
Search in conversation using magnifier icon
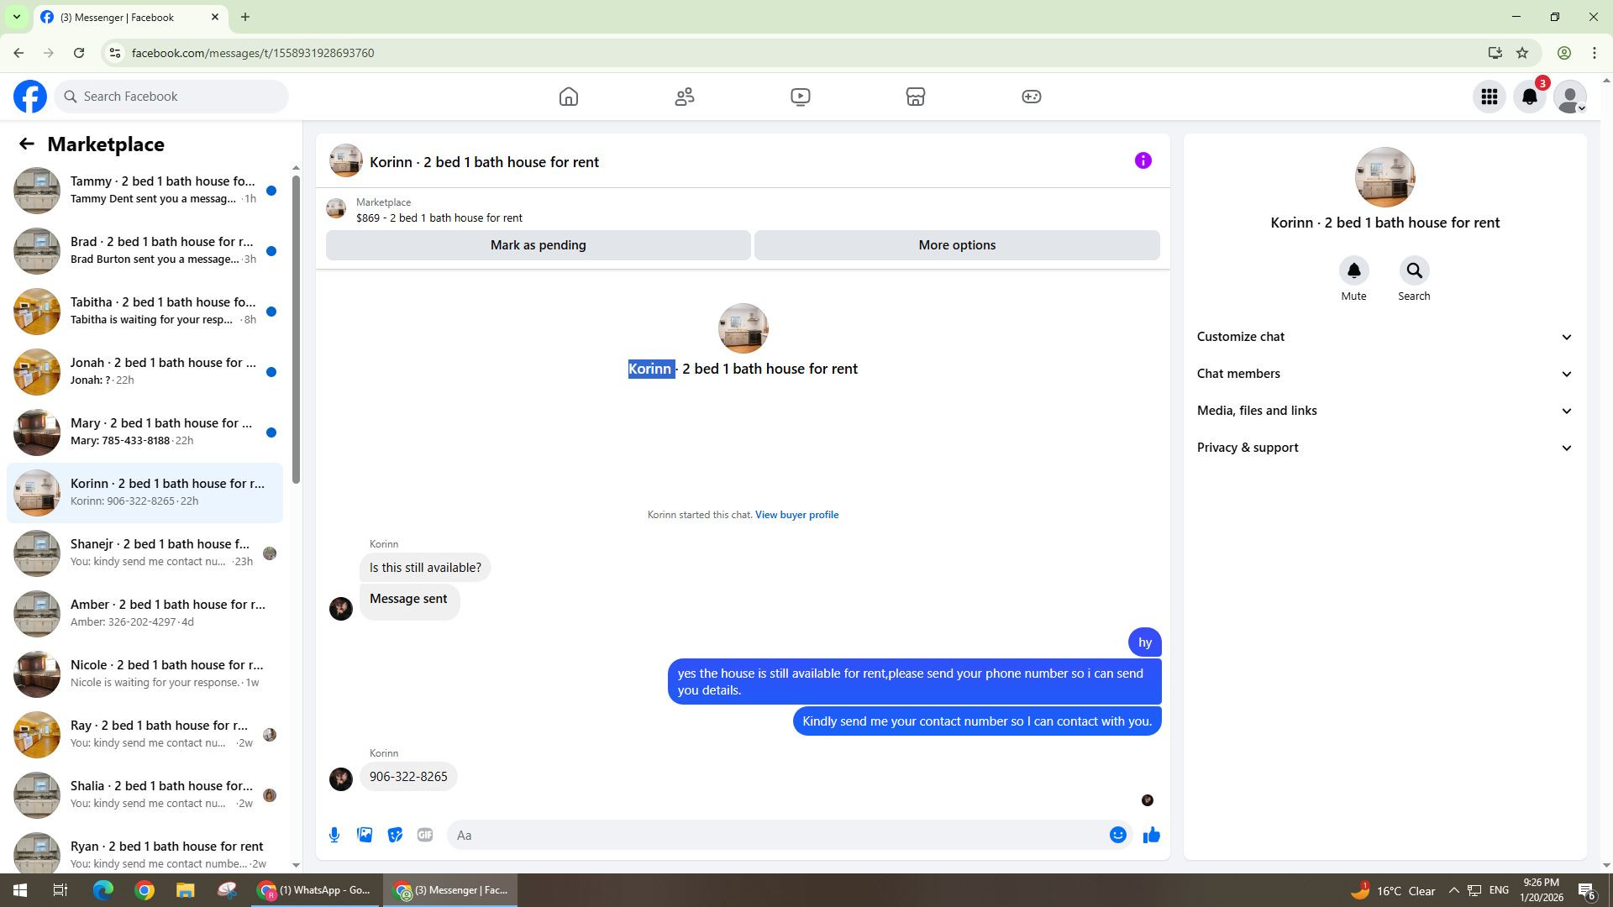click(x=1414, y=270)
